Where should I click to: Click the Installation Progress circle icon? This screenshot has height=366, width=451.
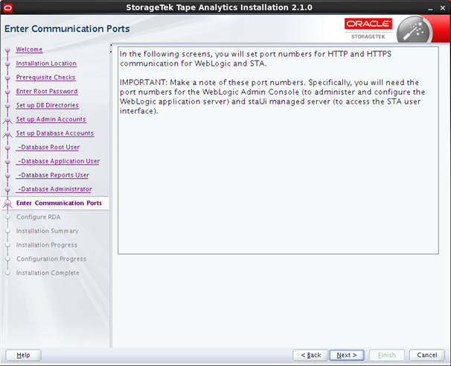[x=7, y=245]
